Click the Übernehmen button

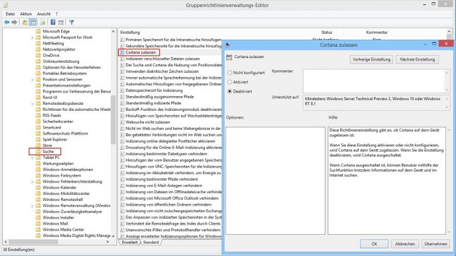pyautogui.click(x=436, y=244)
